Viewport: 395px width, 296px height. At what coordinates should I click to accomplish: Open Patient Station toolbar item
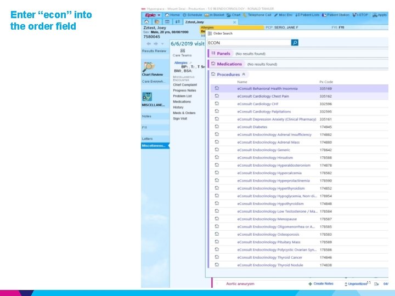336,15
